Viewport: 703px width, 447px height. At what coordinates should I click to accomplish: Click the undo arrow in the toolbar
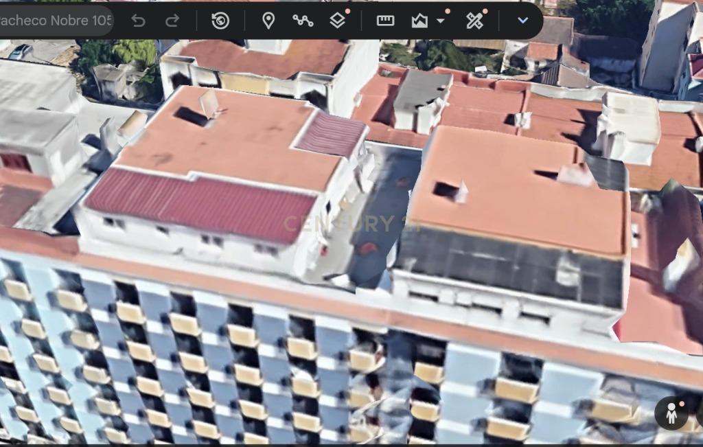click(x=139, y=21)
